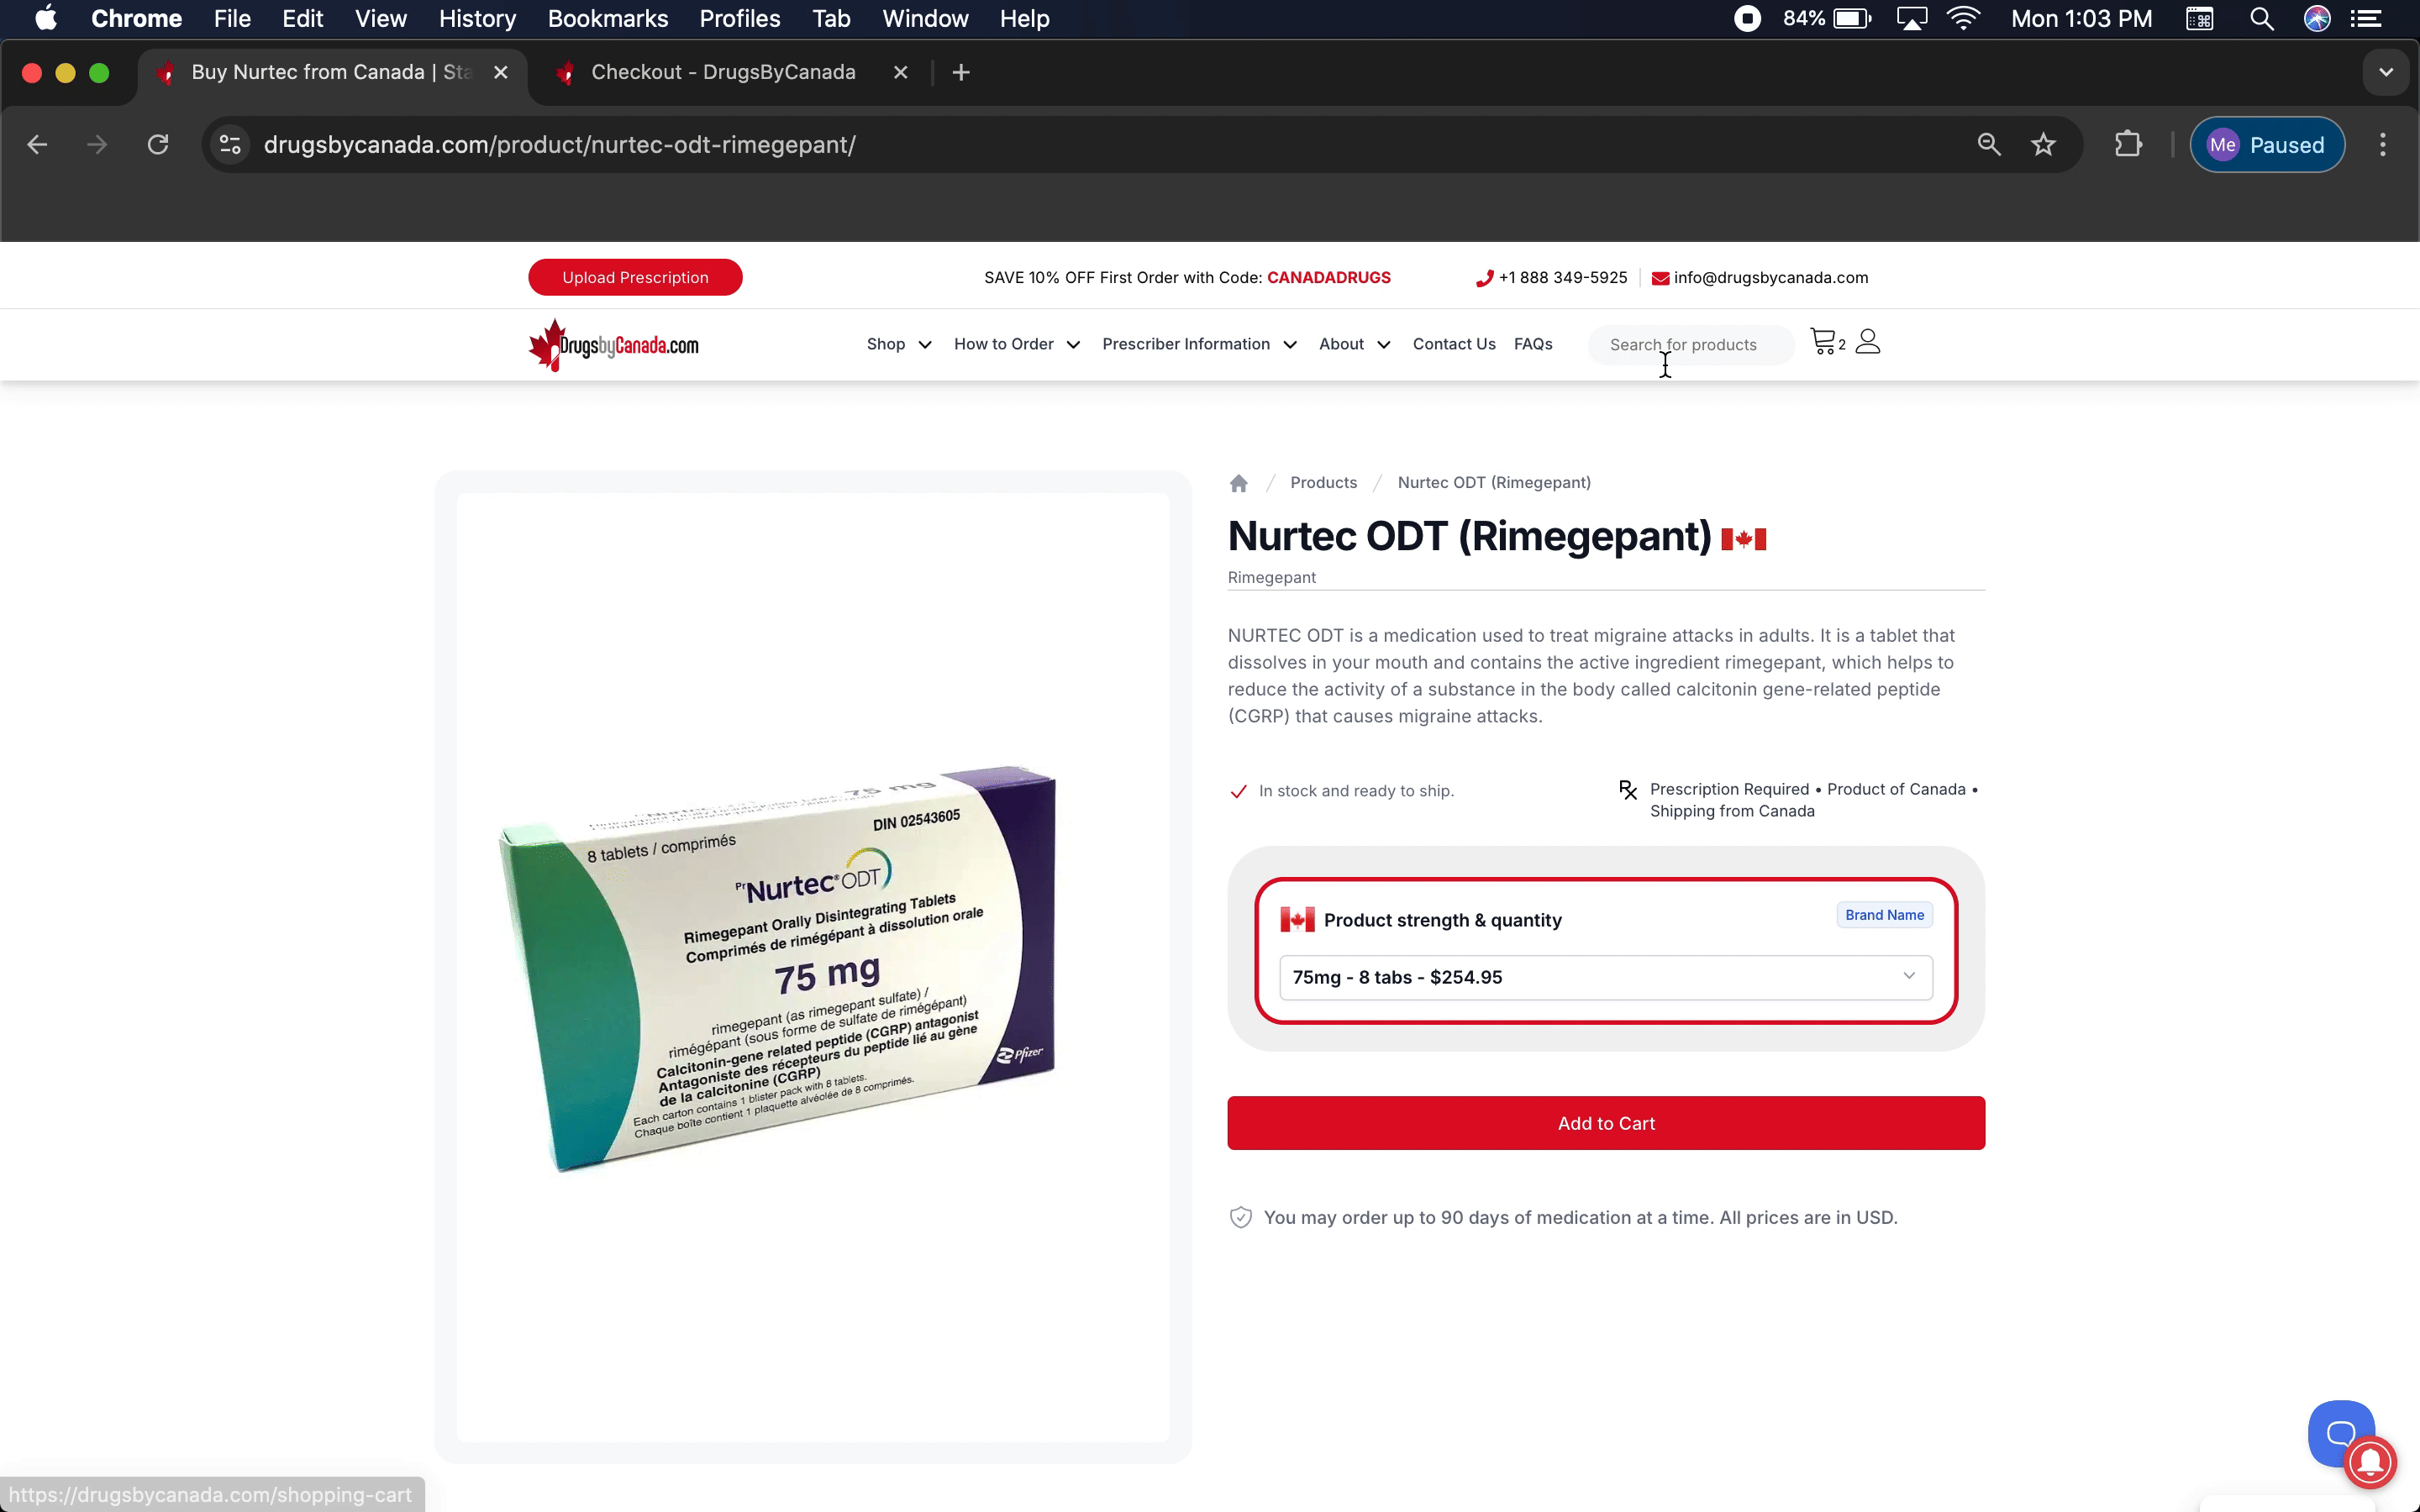2420x1512 pixels.
Task: Expand the Shop menu
Action: (x=898, y=344)
